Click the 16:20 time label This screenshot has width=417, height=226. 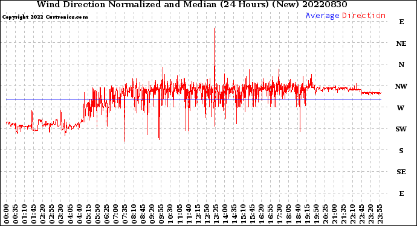pos(262,215)
